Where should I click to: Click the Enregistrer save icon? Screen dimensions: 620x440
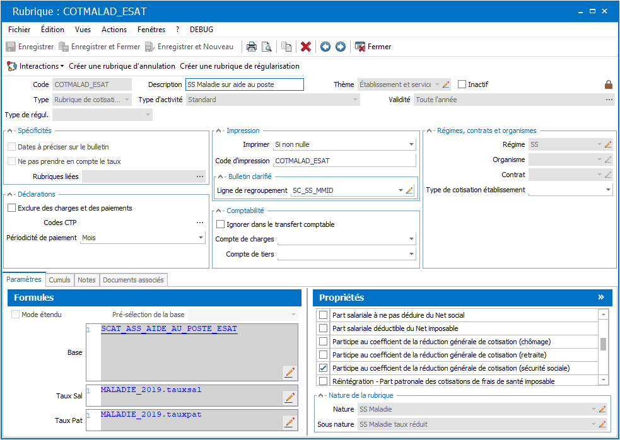pyautogui.click(x=11, y=47)
